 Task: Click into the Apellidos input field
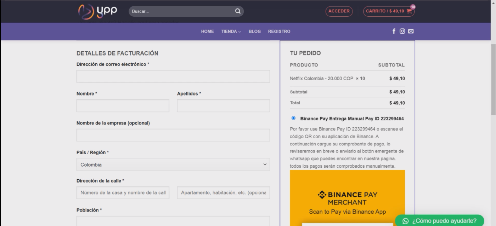223,106
